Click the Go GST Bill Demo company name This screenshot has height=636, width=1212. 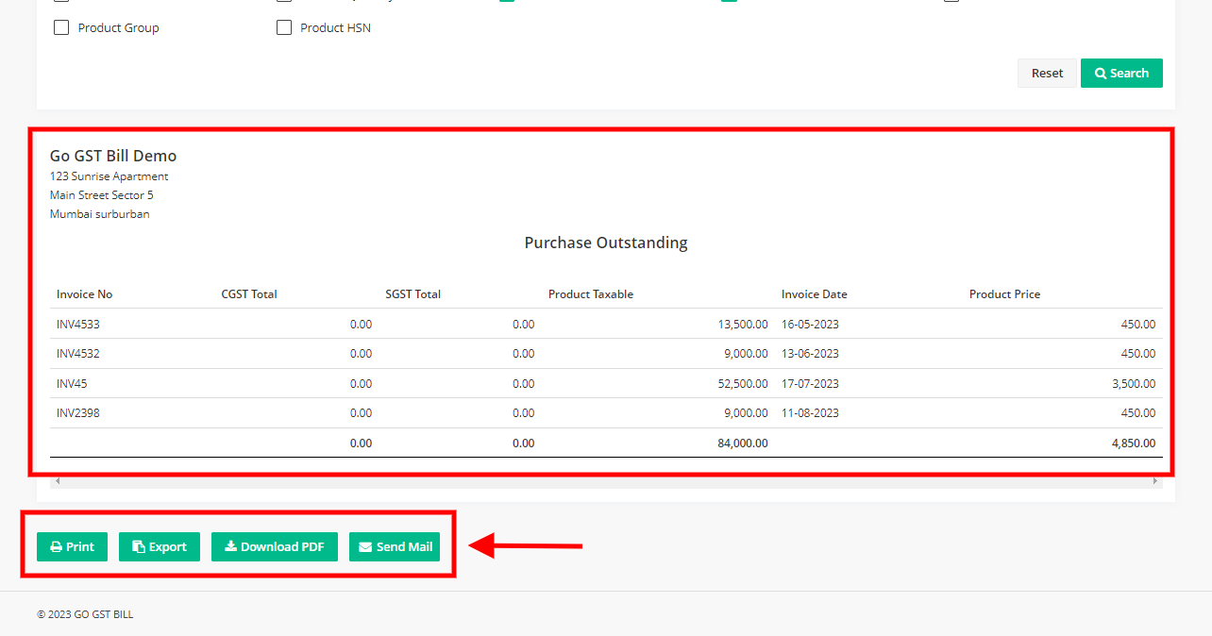pos(113,156)
